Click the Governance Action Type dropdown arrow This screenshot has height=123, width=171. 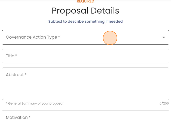click(x=164, y=37)
